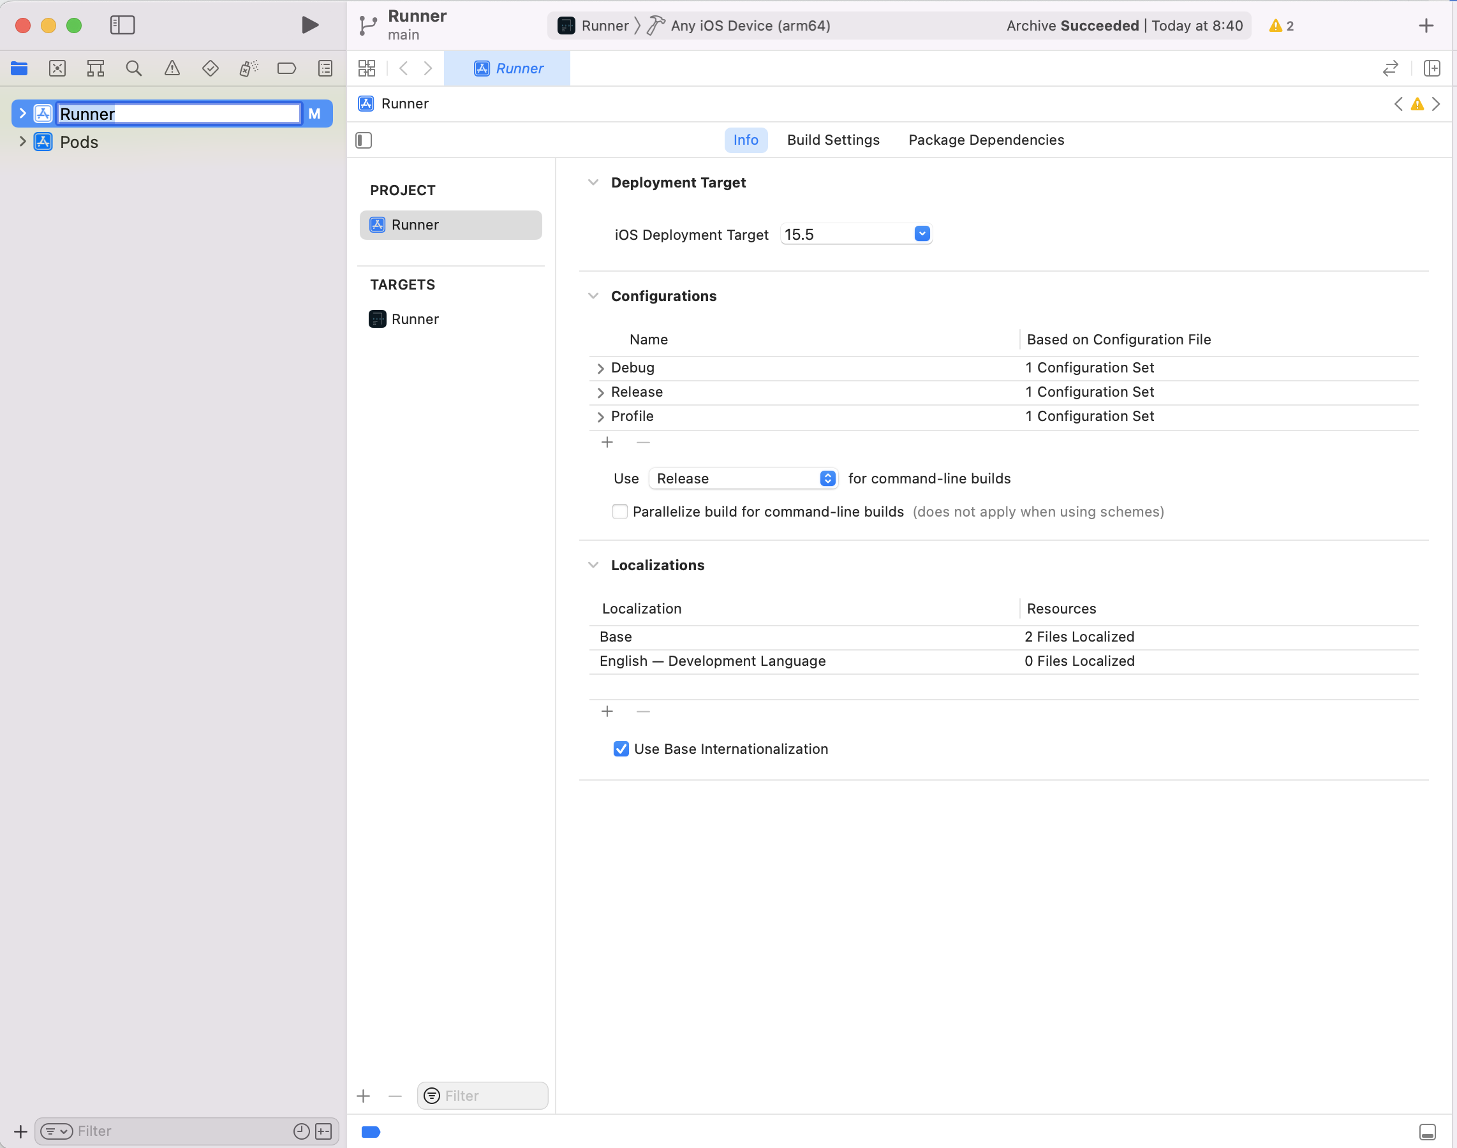
Task: Add a new target
Action: click(x=363, y=1096)
